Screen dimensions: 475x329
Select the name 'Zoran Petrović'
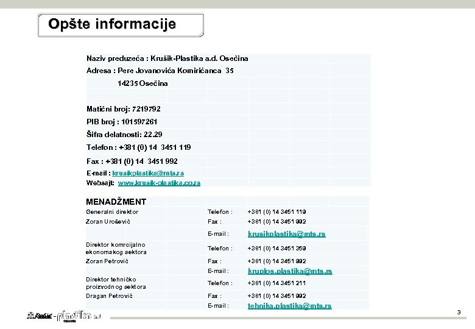pos(107,261)
